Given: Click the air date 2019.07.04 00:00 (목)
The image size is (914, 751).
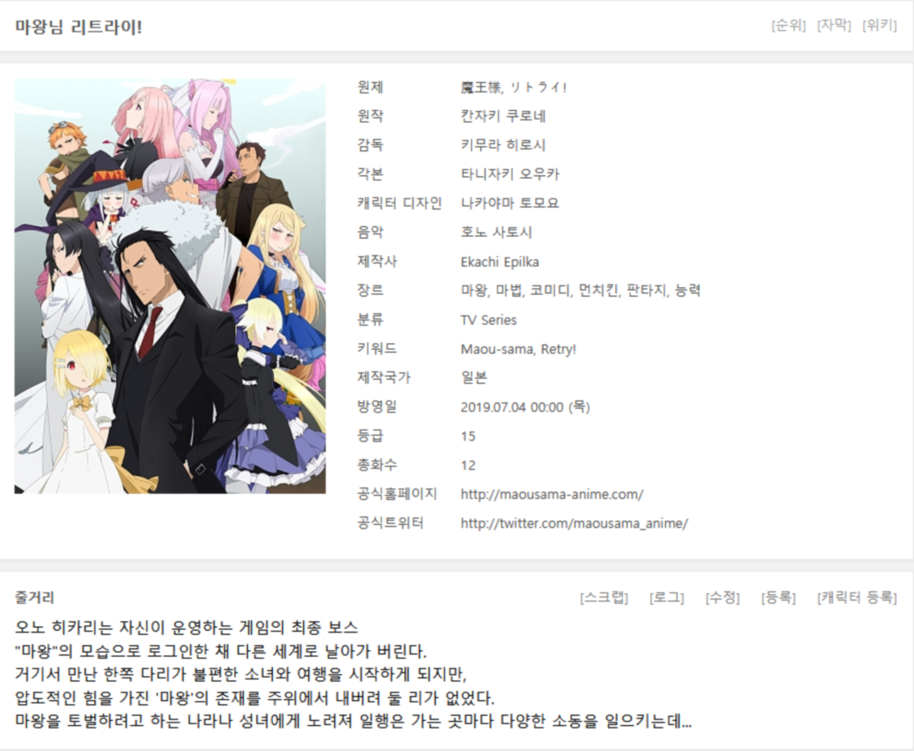Looking at the screenshot, I should coord(525,407).
